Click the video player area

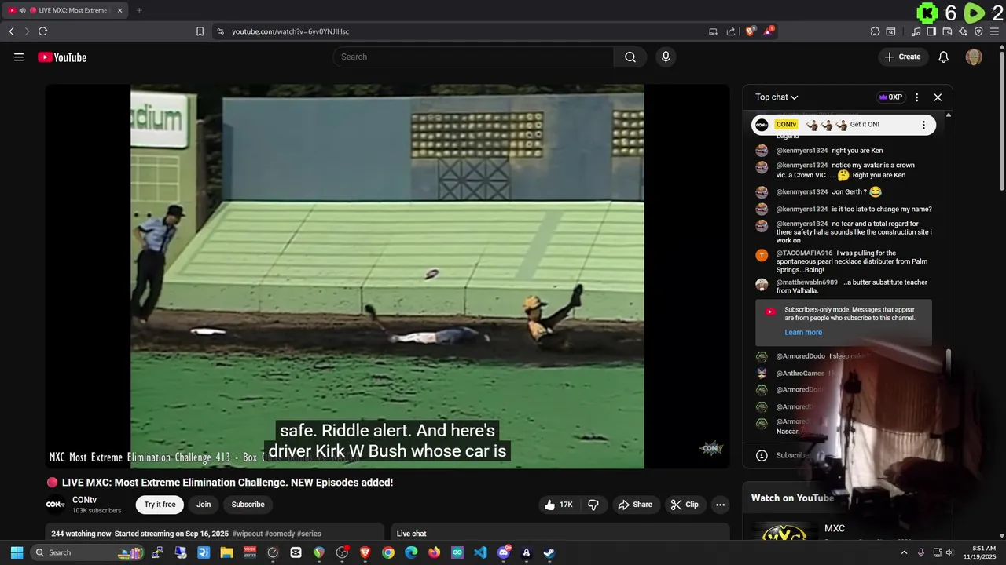387,276
